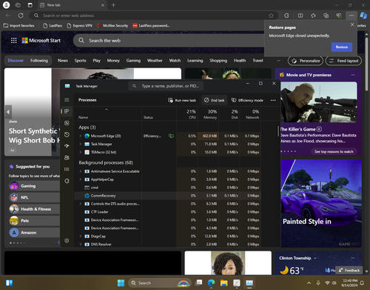Expand AppHelperCap process row

click(81, 179)
